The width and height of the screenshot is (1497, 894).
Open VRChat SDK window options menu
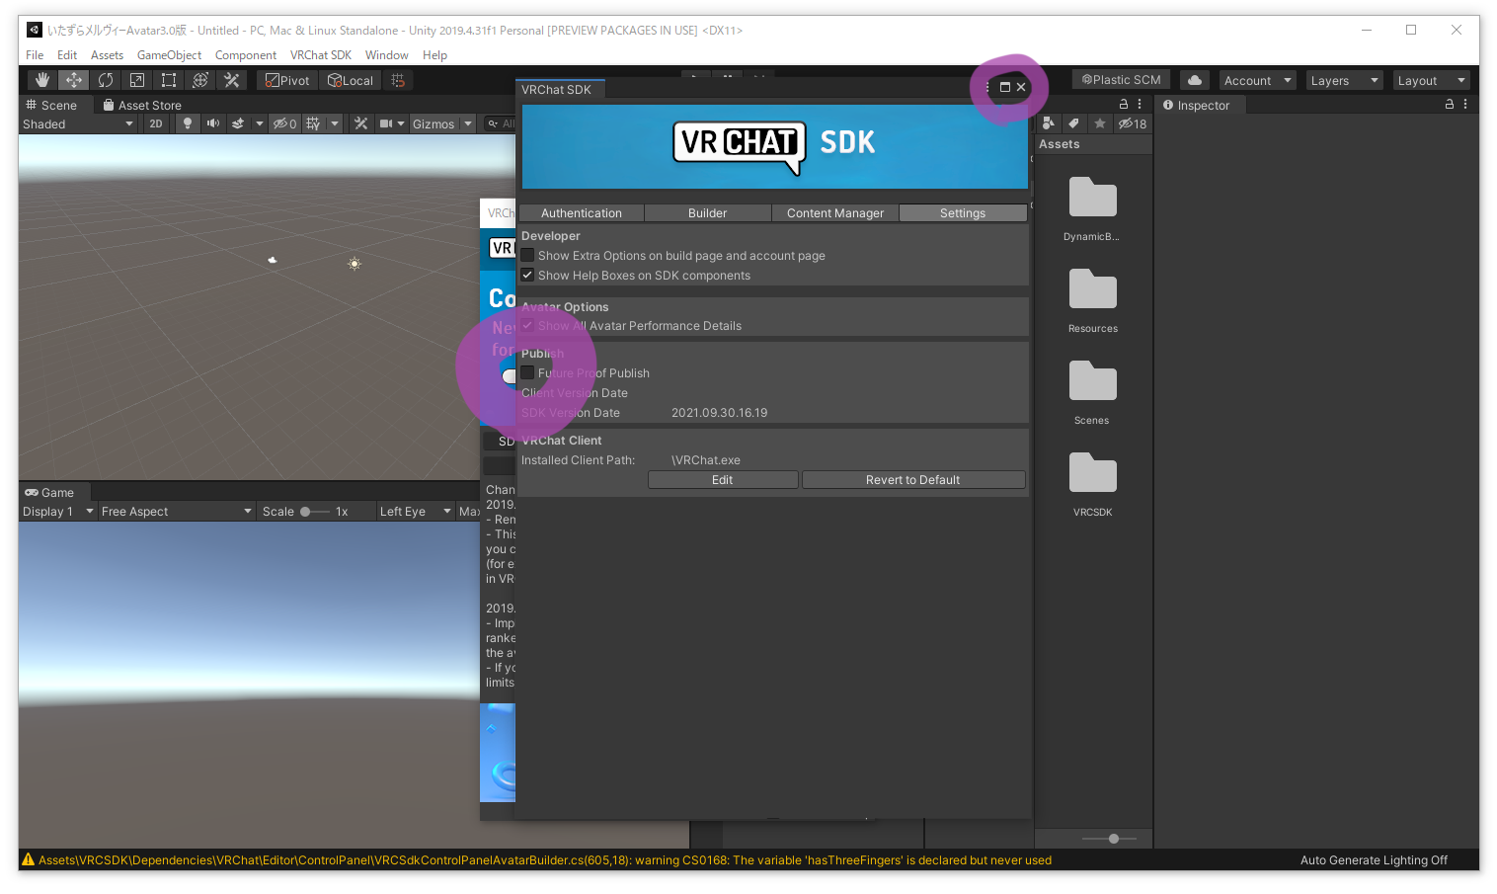pyautogui.click(x=987, y=87)
